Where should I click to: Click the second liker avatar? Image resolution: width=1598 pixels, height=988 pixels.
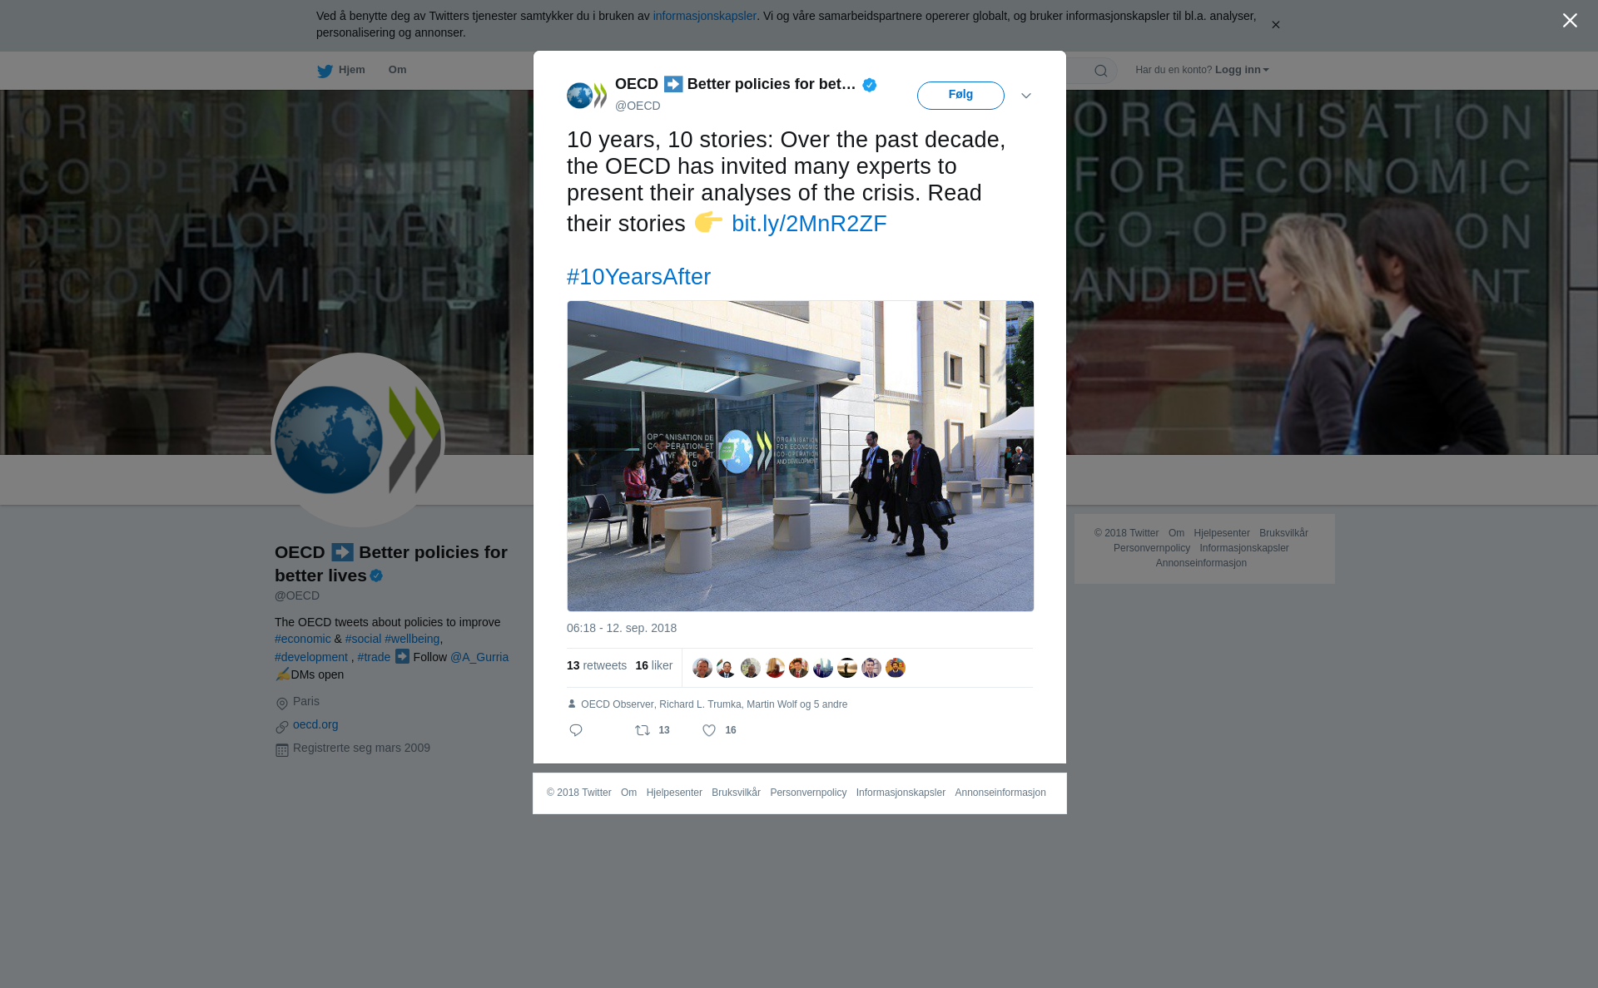pos(727,668)
